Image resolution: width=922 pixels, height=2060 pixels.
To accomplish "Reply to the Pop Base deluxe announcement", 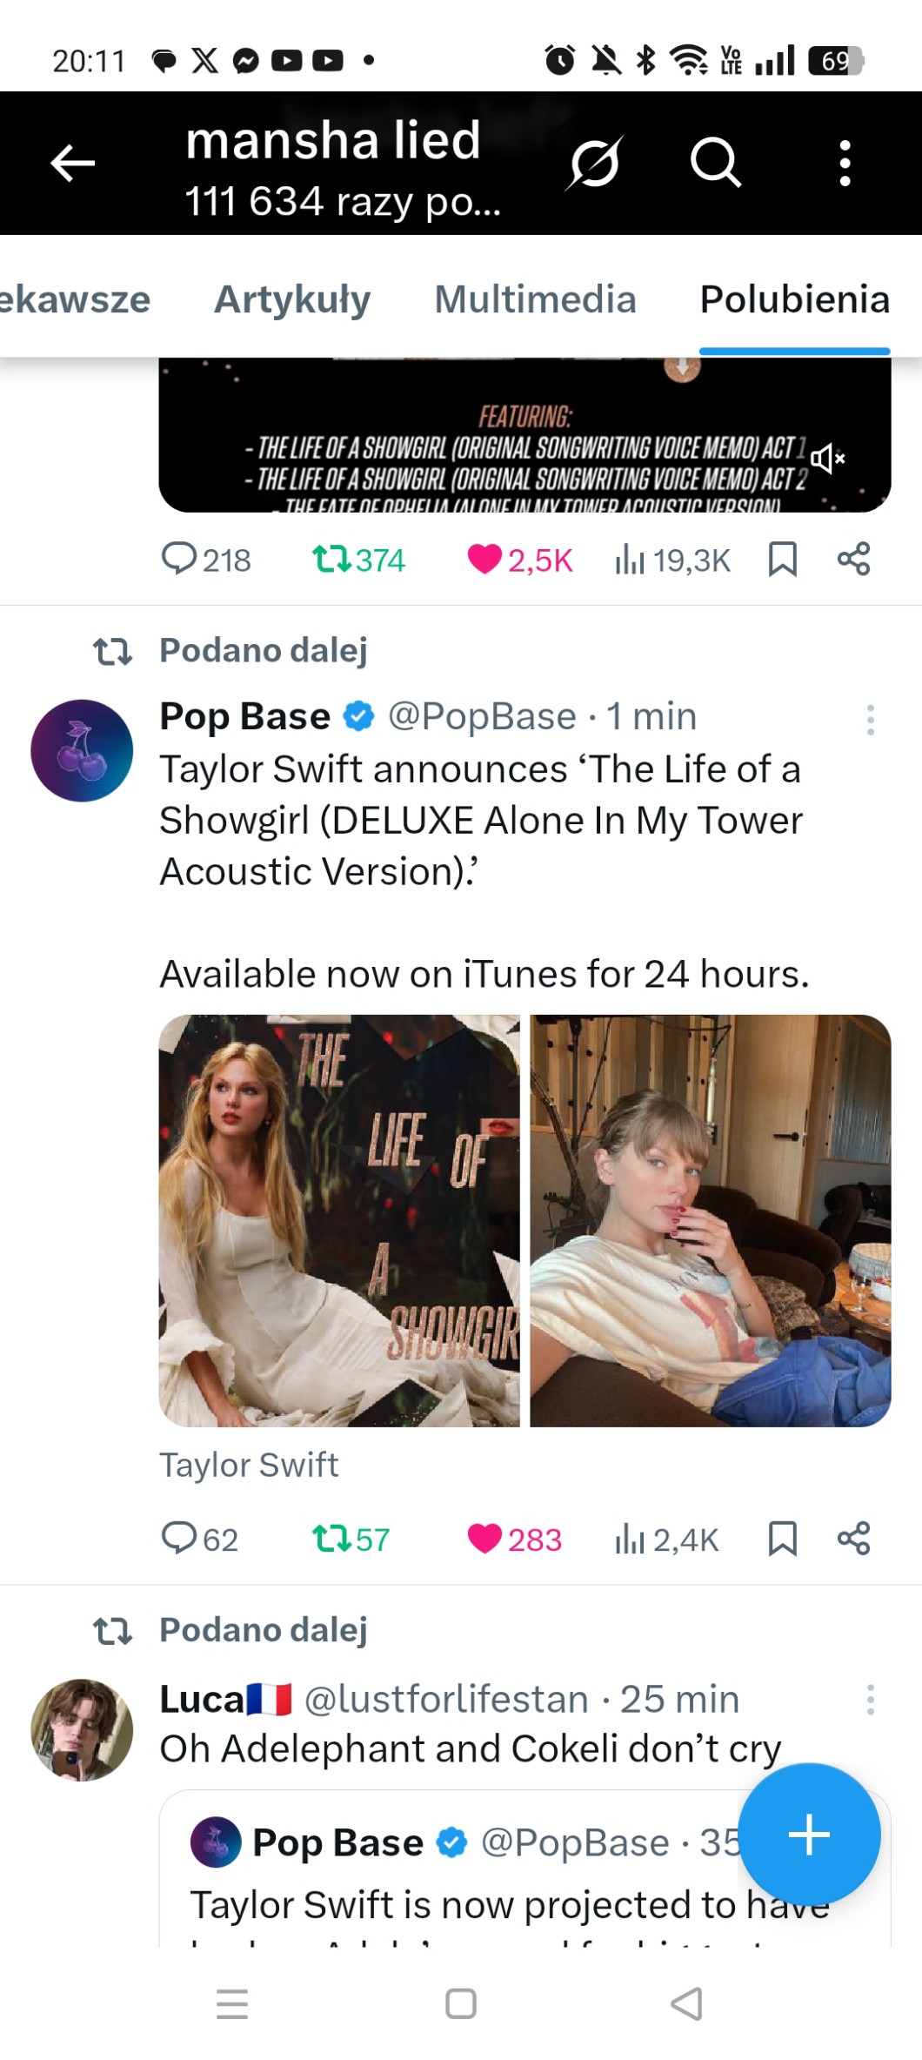I will [179, 1539].
